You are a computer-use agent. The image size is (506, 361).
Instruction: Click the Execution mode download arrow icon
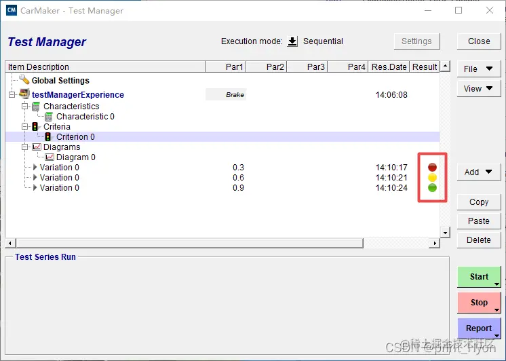[292, 41]
